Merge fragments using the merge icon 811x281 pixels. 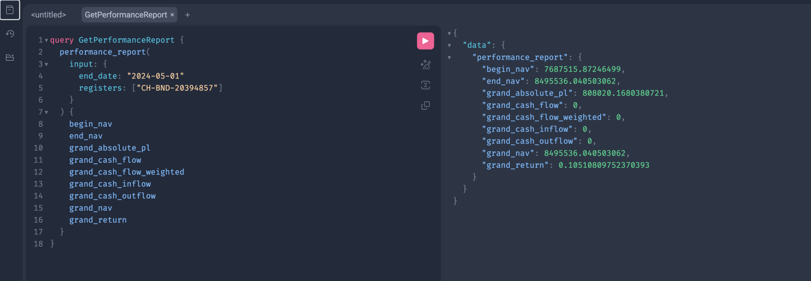tap(425, 85)
